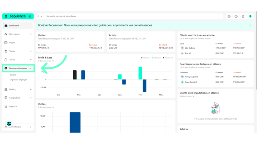Collapse the welcome guide banner chevron

point(250,25)
